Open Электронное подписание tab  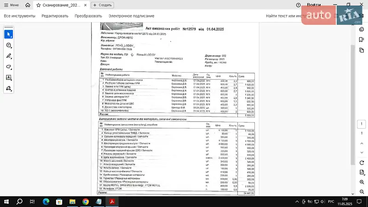click(132, 16)
